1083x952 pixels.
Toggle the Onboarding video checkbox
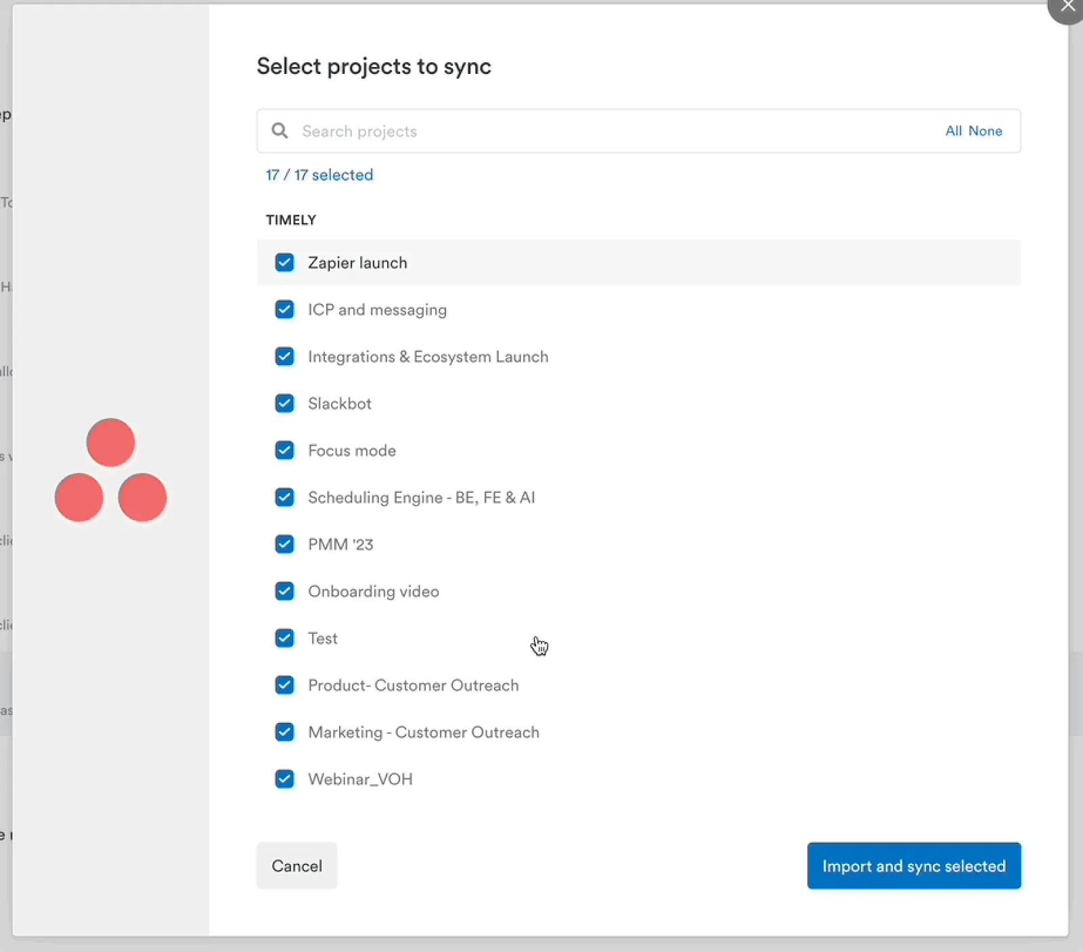click(285, 591)
